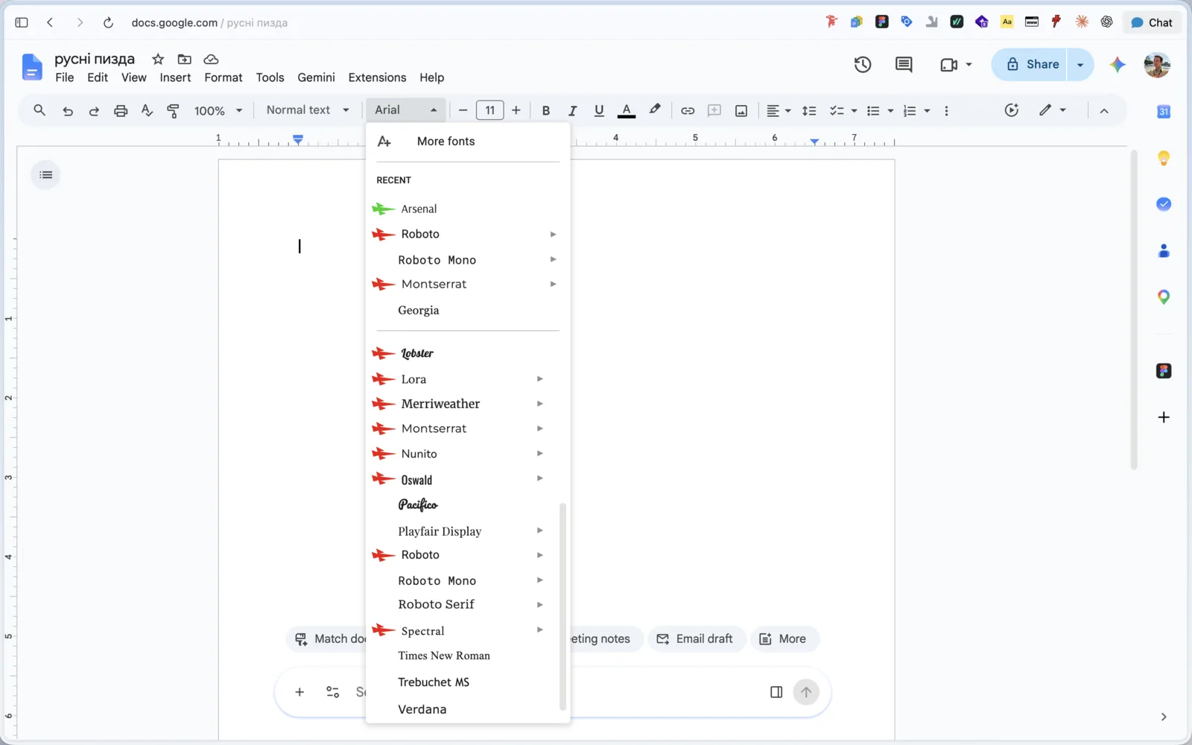The height and width of the screenshot is (745, 1192).
Task: Open spelling and grammar check icon
Action: pyautogui.click(x=147, y=110)
